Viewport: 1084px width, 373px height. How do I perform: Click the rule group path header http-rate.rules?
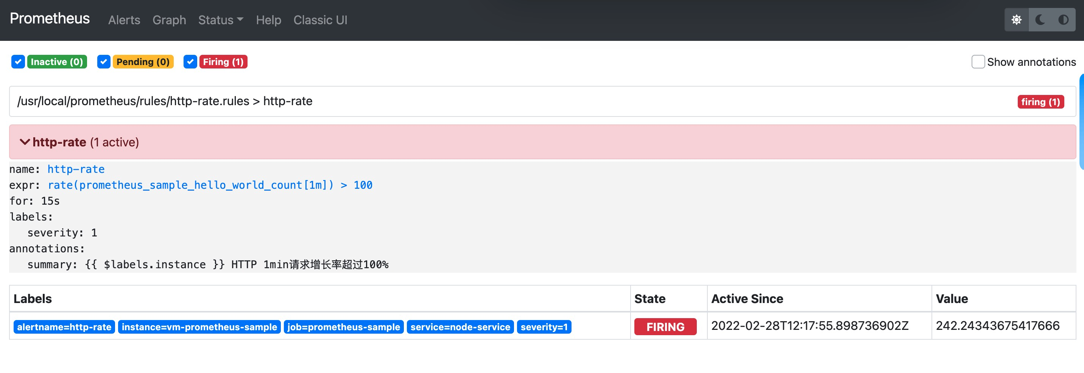542,101
